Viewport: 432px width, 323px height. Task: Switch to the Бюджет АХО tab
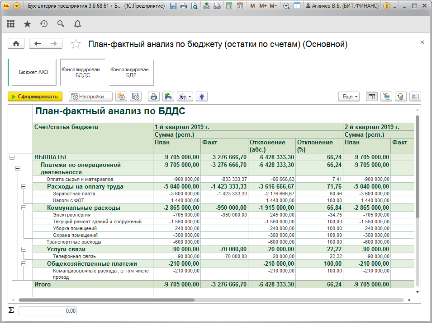pos(33,72)
